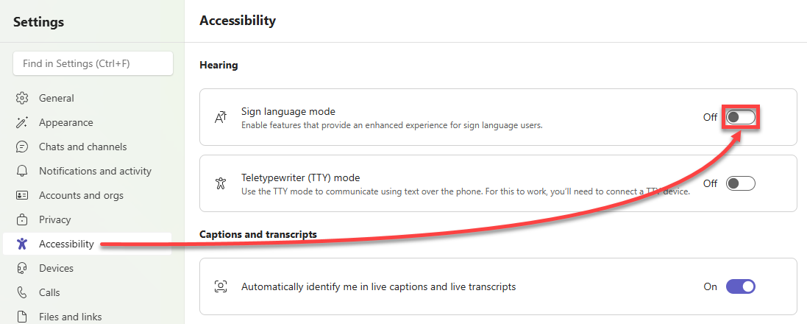Click the sign language icon in the Hearing section
This screenshot has height=324, width=807.
(x=220, y=117)
